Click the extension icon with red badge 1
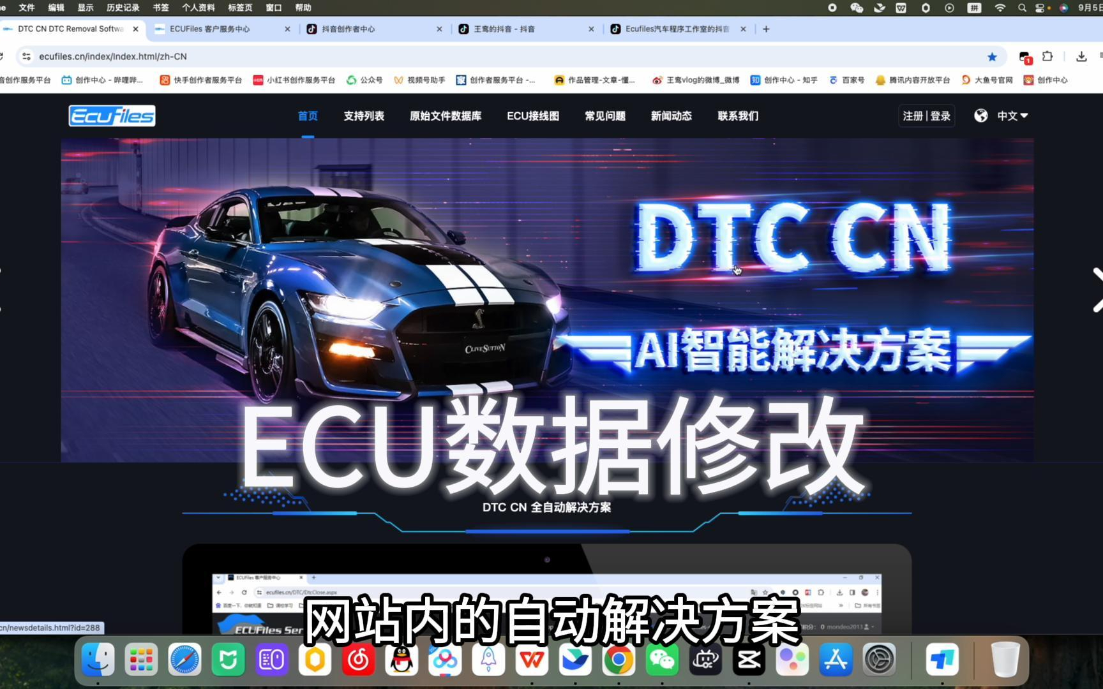Screen dimensions: 1103x689 pos(1025,57)
